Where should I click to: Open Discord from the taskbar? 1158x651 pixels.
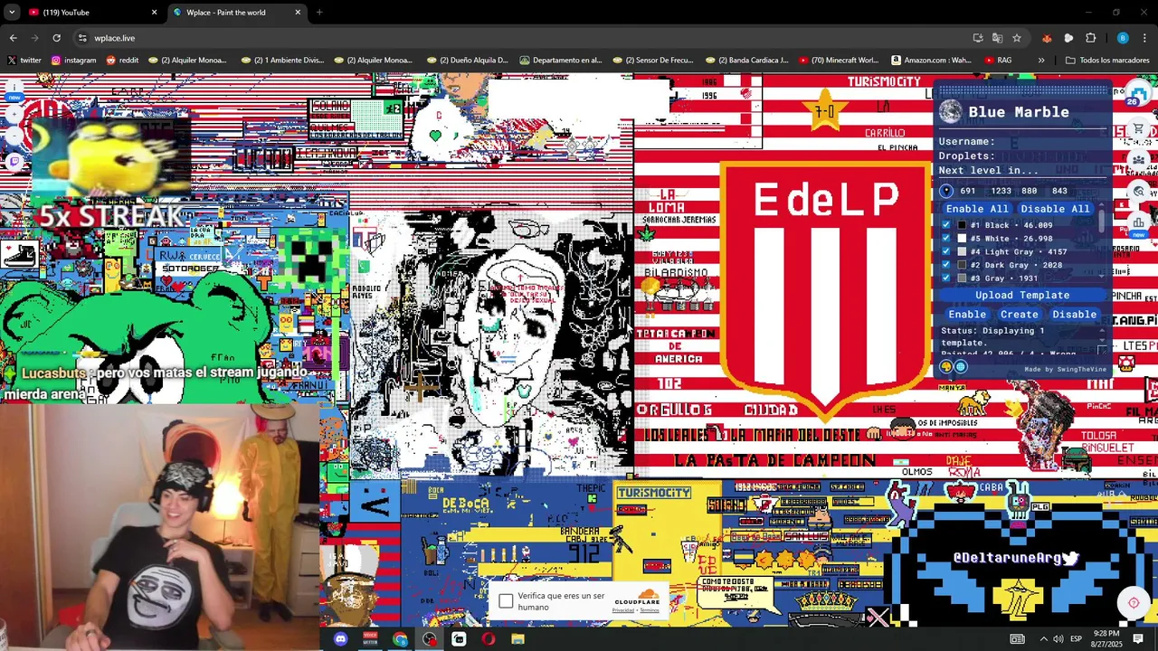(x=340, y=639)
